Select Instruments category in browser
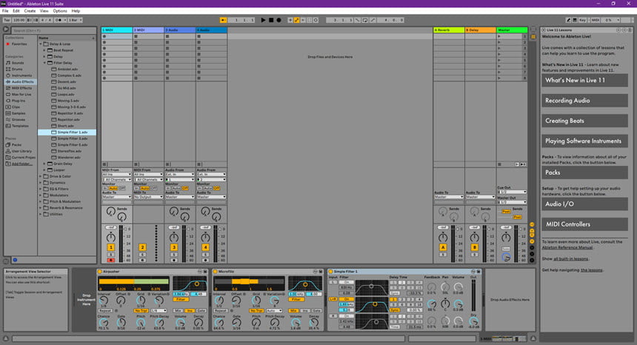This screenshot has width=637, height=345. (21, 76)
